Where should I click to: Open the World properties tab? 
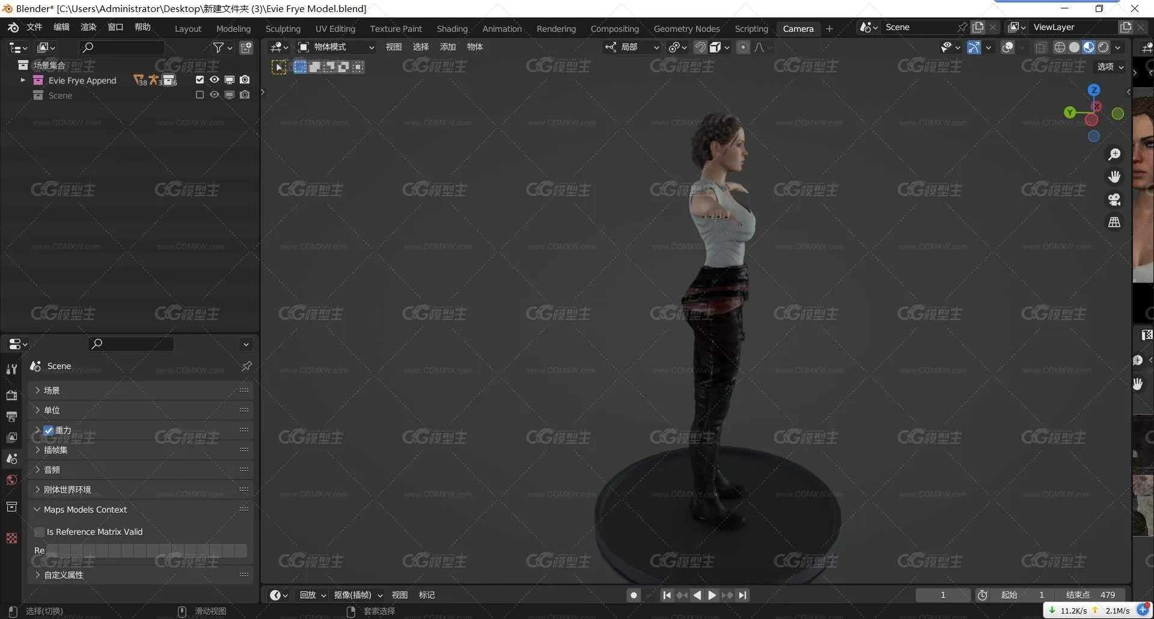(11, 480)
